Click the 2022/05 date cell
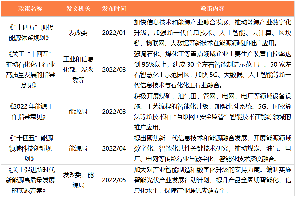The image size is (296, 198). 114,180
